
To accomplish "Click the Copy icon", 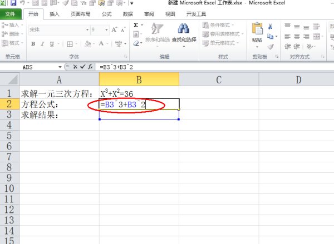I will [x=270, y=37].
